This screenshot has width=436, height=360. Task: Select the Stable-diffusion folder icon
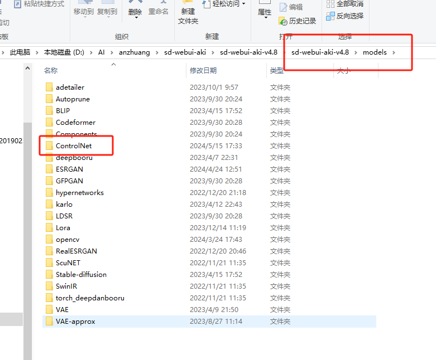[49, 274]
